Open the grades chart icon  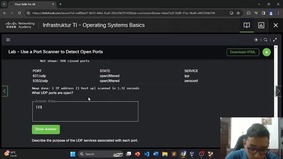coord(261,25)
